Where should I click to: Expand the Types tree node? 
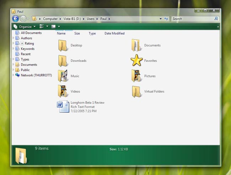click(x=14, y=59)
